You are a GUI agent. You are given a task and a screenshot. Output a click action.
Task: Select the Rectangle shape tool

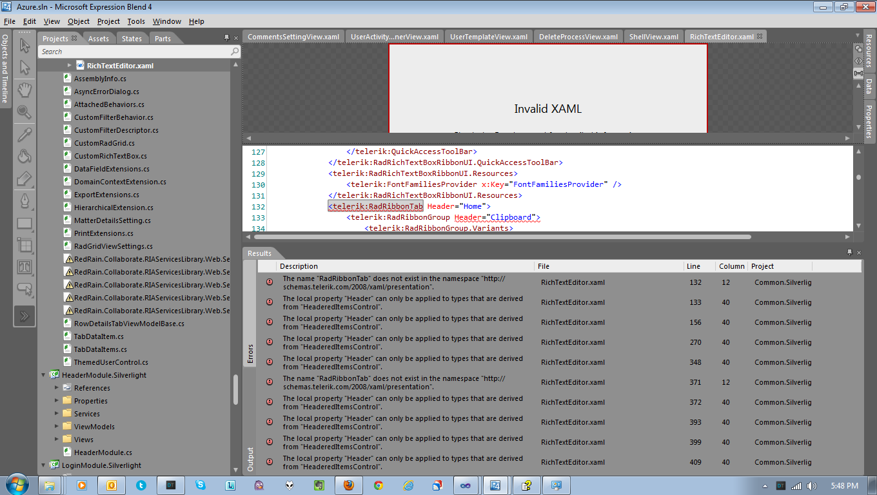[25, 223]
